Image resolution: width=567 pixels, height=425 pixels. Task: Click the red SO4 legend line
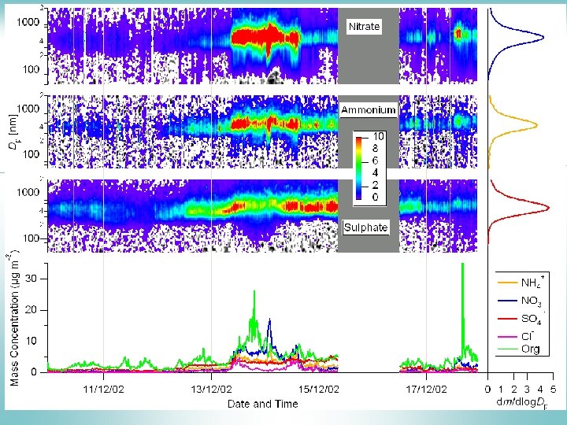(x=507, y=319)
